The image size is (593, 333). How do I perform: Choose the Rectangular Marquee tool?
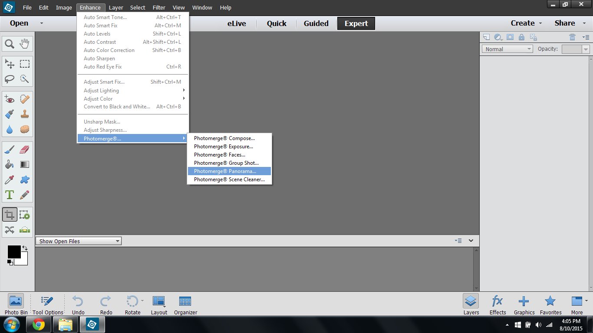(x=25, y=64)
